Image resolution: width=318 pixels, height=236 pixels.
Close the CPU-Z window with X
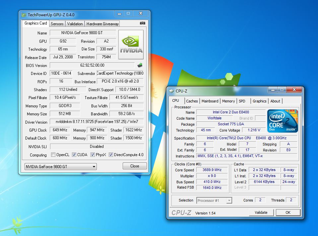[294, 89]
